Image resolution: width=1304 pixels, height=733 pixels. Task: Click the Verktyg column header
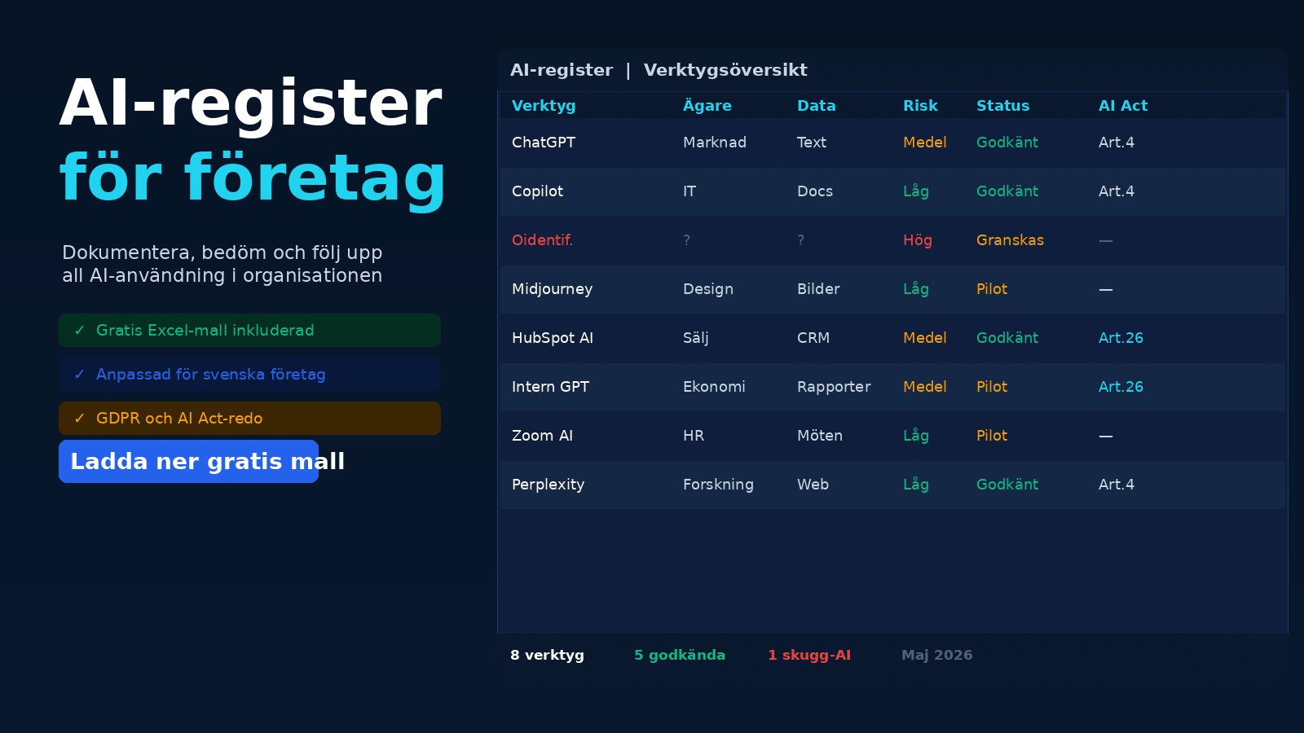coord(544,106)
